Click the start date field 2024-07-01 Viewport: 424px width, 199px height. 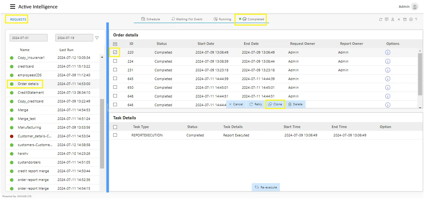(28, 38)
